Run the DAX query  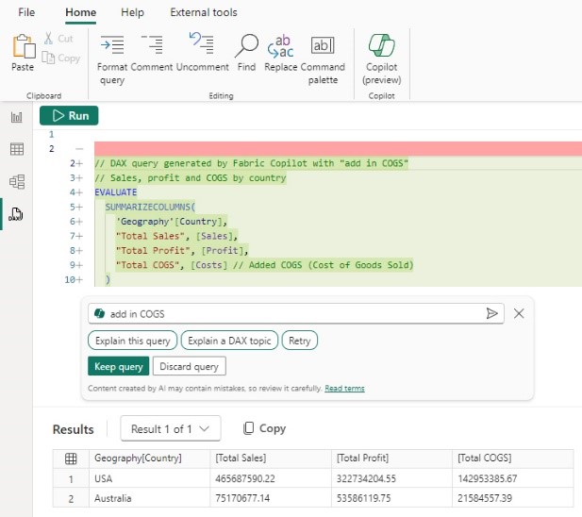69,115
